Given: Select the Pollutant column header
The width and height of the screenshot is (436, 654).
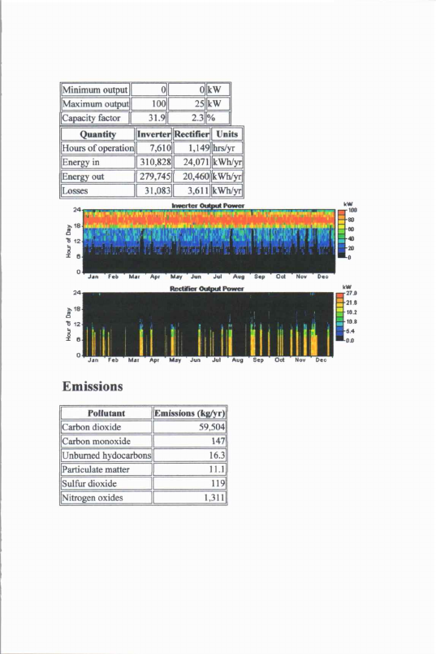Looking at the screenshot, I should pos(106,413).
